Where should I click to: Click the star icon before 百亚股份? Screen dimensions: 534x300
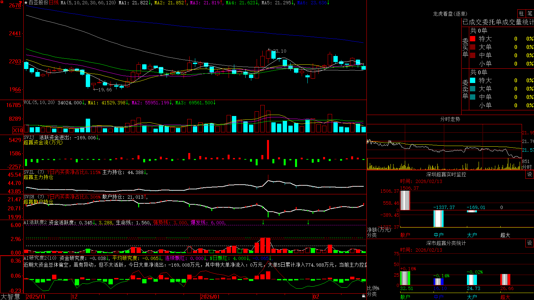click(26, 3)
